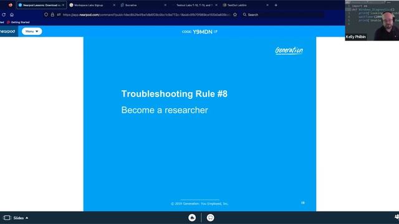
Task: Click the padlock site info icon
Action: (x=52, y=15)
